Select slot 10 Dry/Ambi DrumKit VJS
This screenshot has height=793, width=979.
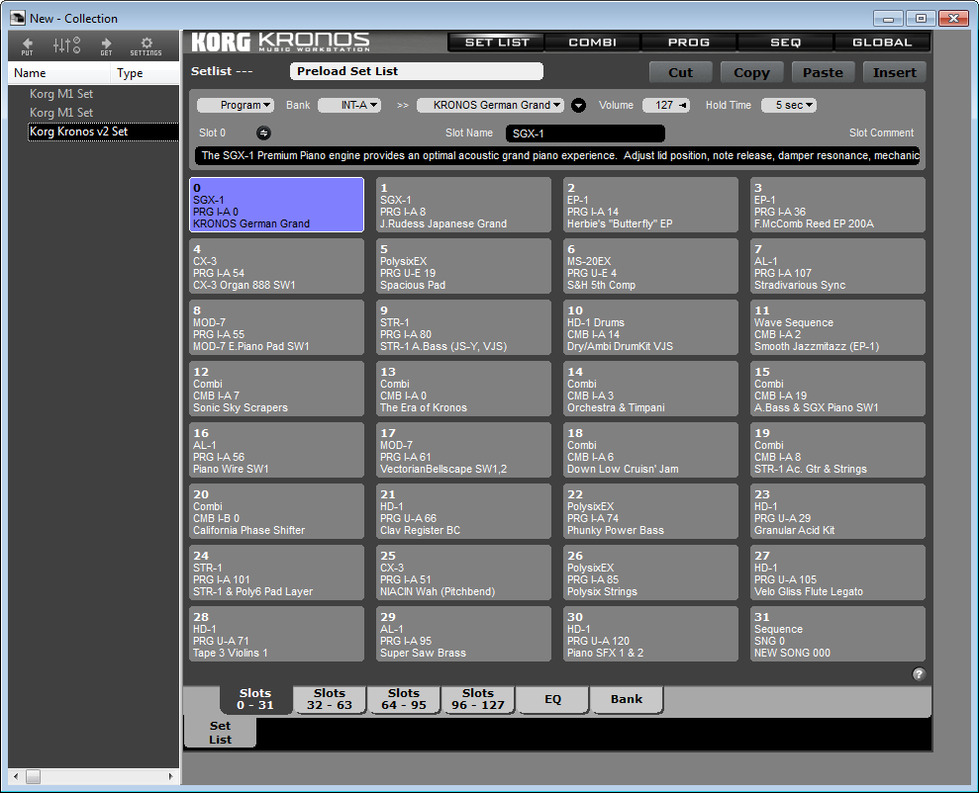tap(650, 327)
